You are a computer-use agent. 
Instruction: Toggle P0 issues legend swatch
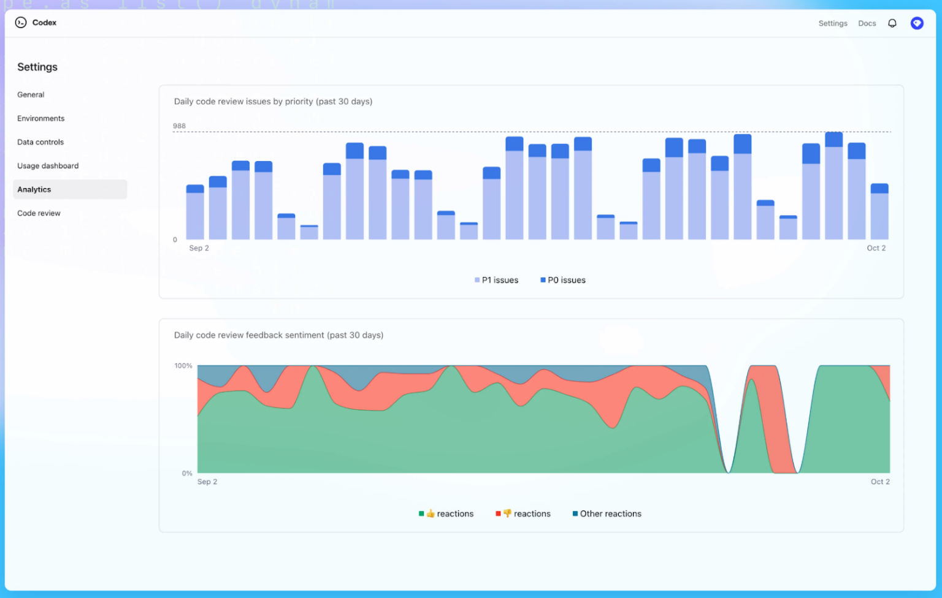click(543, 280)
